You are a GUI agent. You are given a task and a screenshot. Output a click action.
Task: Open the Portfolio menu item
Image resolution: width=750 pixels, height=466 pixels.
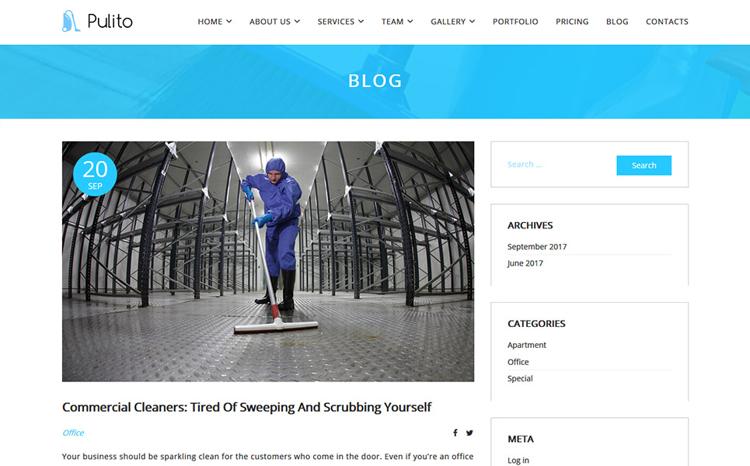click(x=515, y=22)
